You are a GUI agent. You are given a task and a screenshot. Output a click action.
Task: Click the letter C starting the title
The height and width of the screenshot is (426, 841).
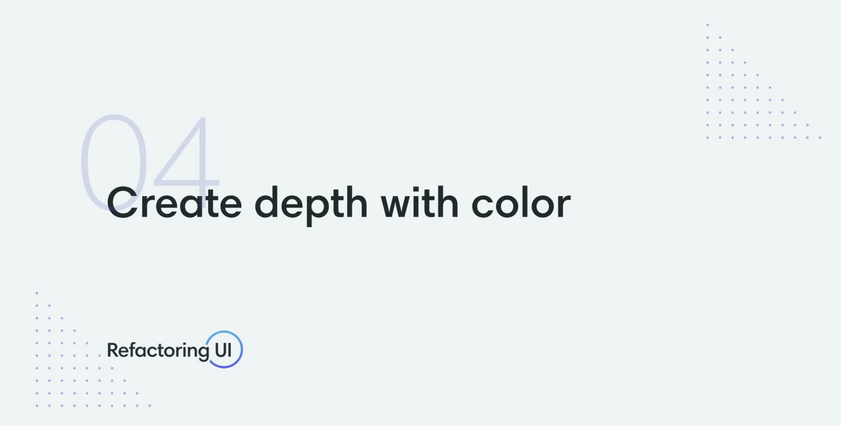(x=121, y=203)
